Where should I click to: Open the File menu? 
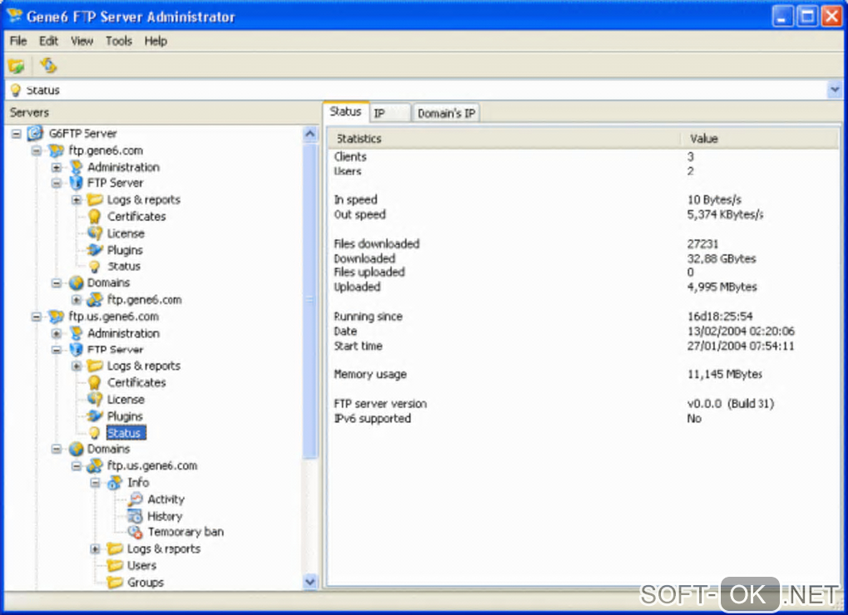tap(17, 41)
